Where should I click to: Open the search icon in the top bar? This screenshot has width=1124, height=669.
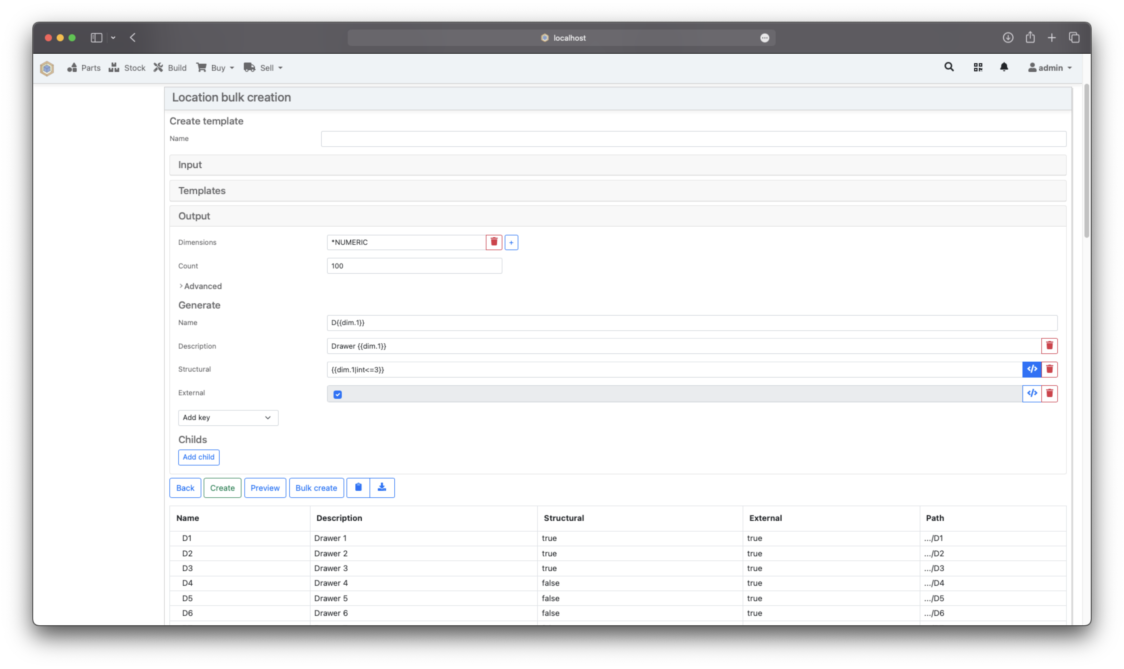(949, 67)
